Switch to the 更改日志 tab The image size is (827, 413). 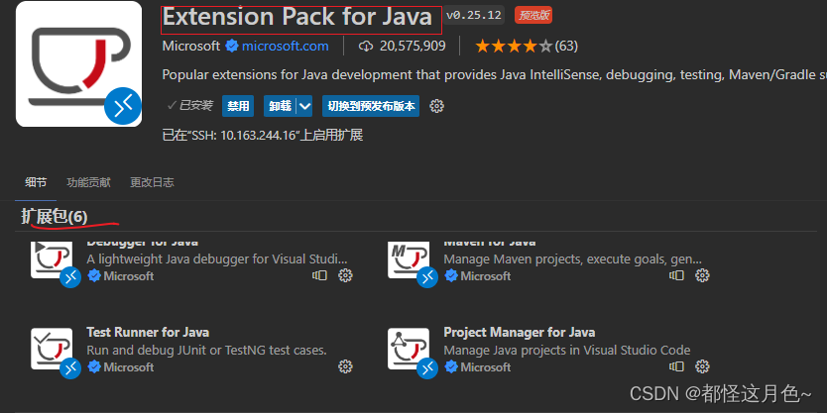(152, 183)
